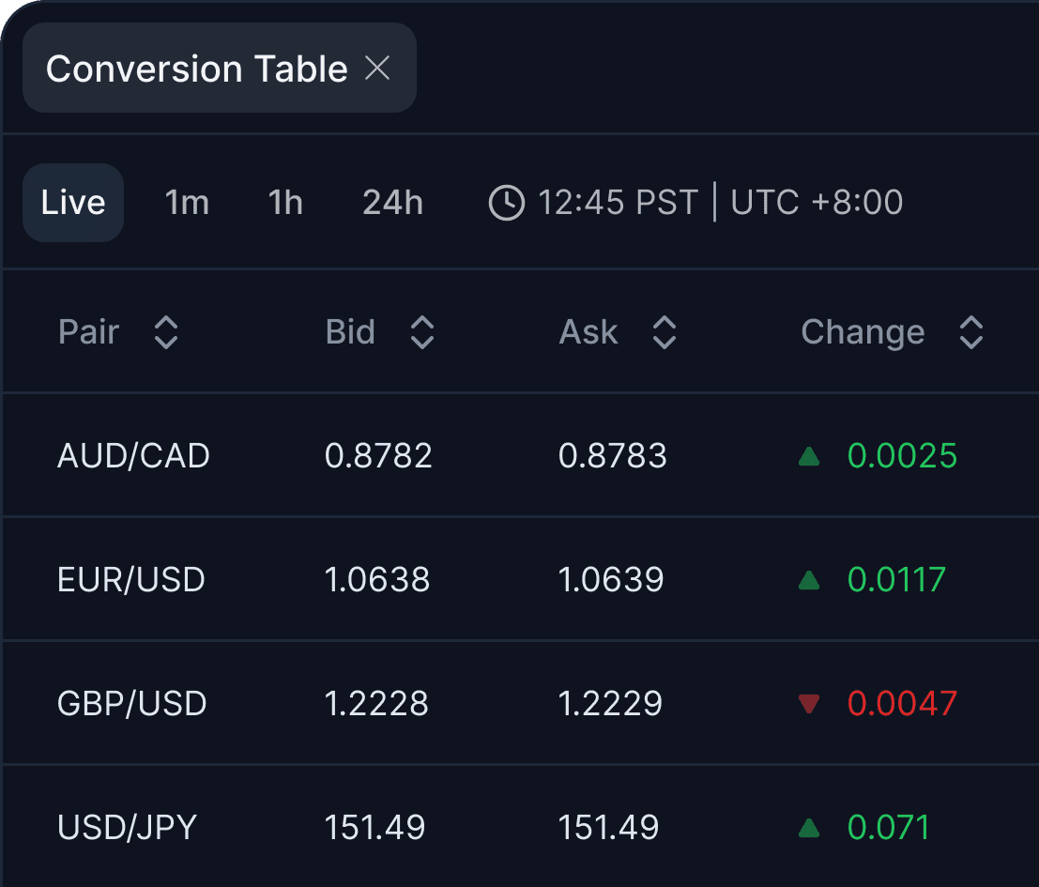
Task: Click the green up arrow for EUR/USD
Action: (x=808, y=579)
